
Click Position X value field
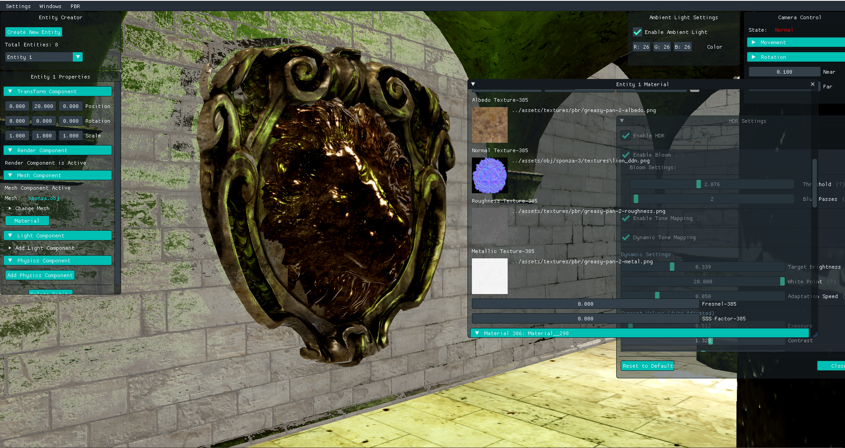pyautogui.click(x=17, y=106)
